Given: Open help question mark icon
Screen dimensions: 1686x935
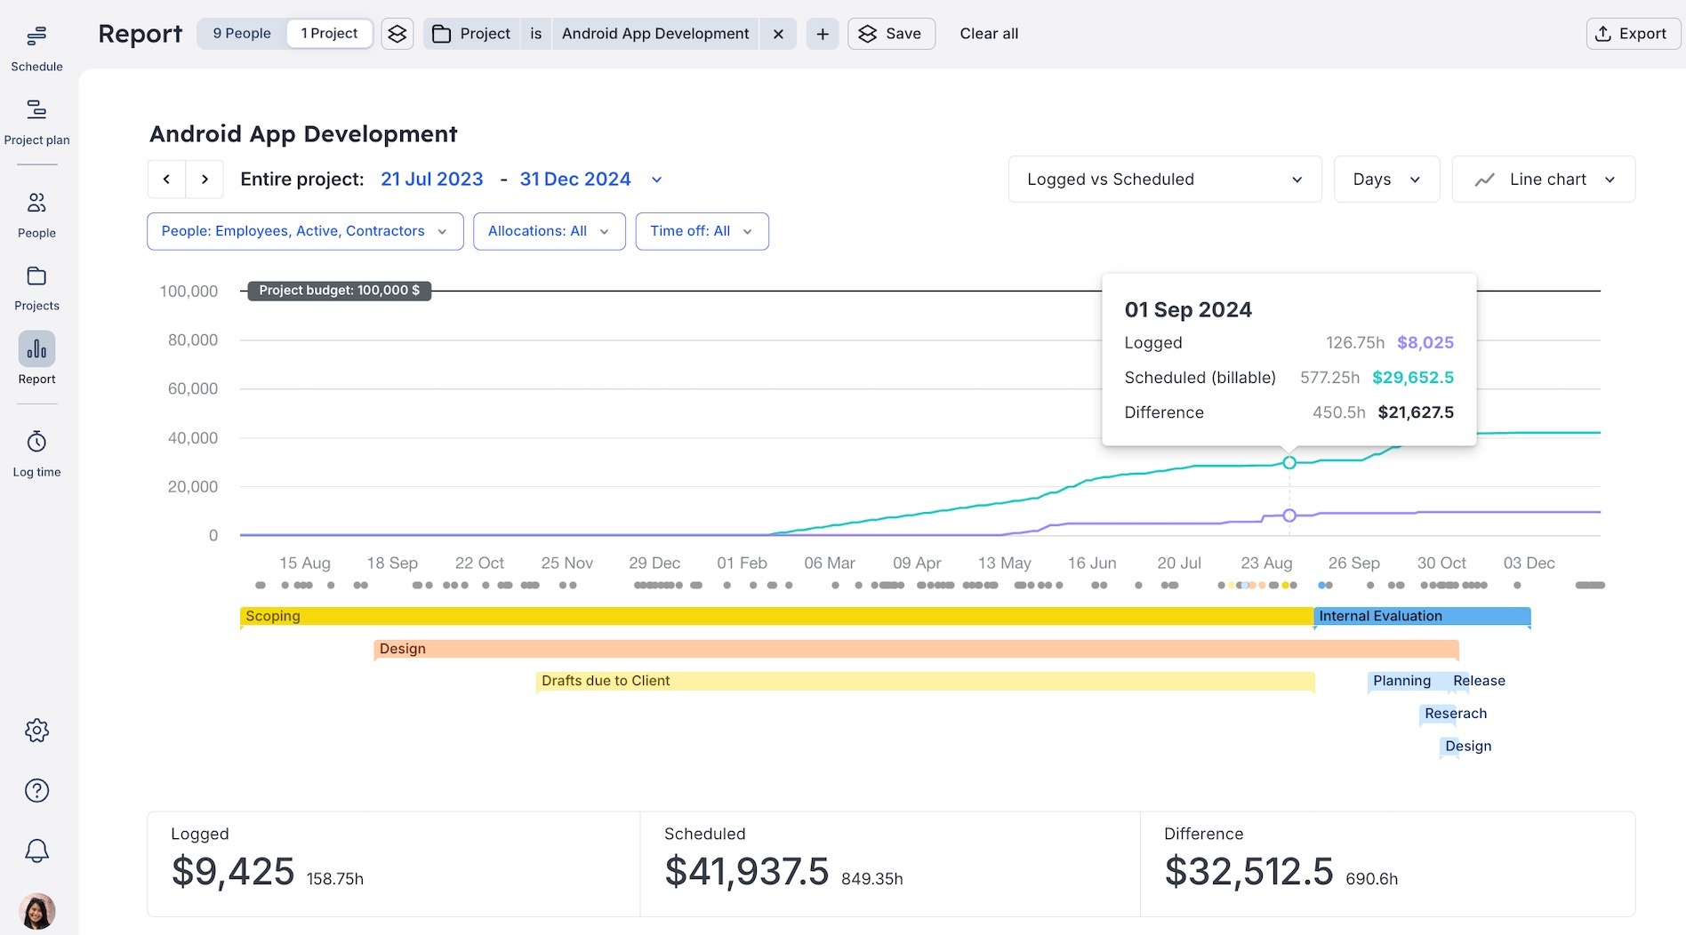Looking at the screenshot, I should click(36, 790).
